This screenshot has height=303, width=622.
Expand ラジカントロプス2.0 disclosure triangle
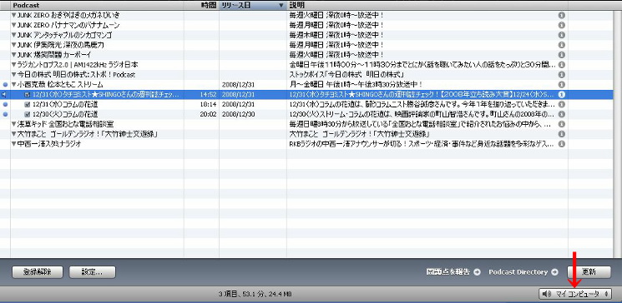tap(14, 65)
